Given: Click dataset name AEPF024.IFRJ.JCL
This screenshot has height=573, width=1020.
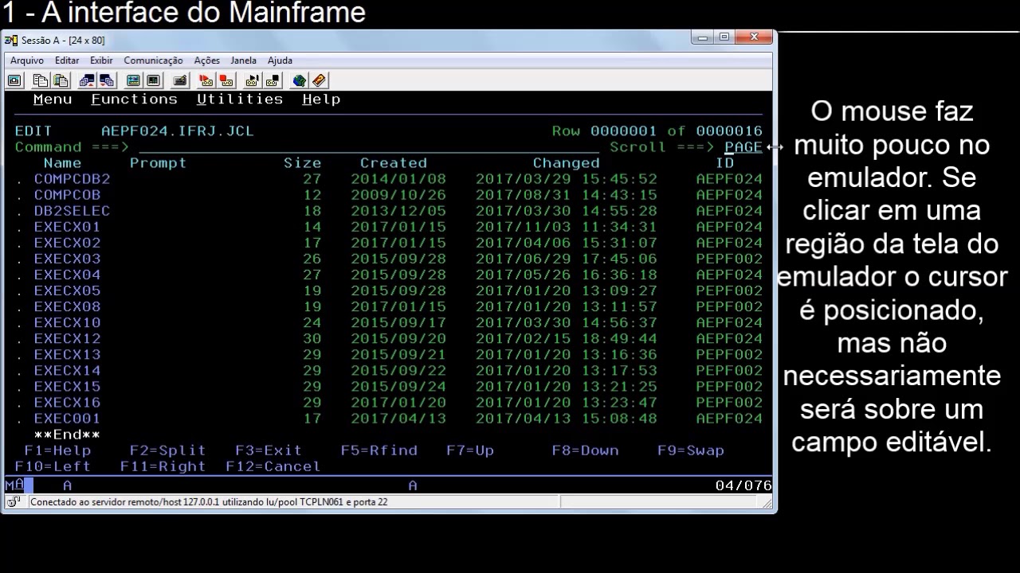Looking at the screenshot, I should tap(178, 131).
